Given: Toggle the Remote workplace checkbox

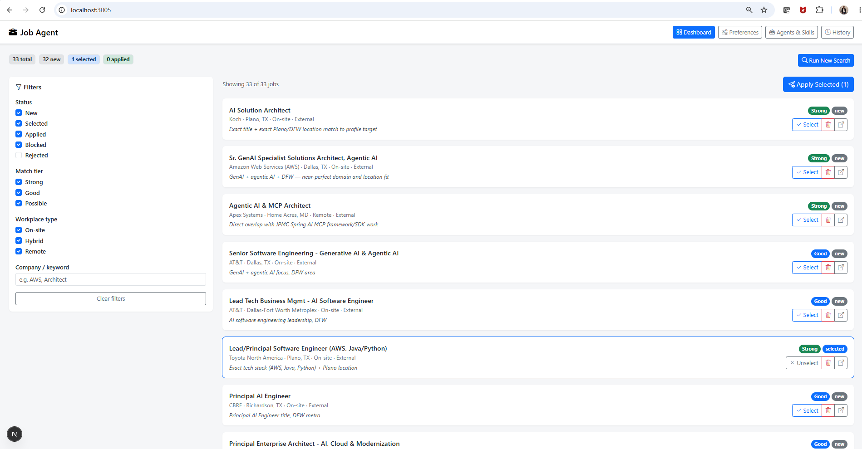Looking at the screenshot, I should click(x=19, y=251).
